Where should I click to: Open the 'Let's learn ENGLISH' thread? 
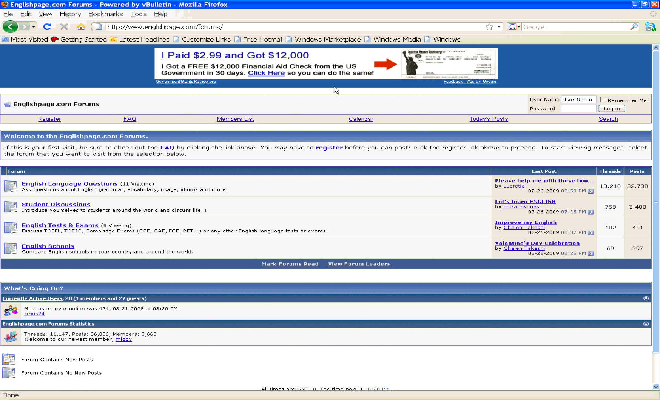(x=525, y=202)
